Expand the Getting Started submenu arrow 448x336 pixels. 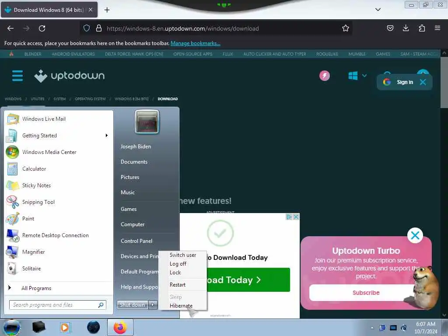point(107,136)
